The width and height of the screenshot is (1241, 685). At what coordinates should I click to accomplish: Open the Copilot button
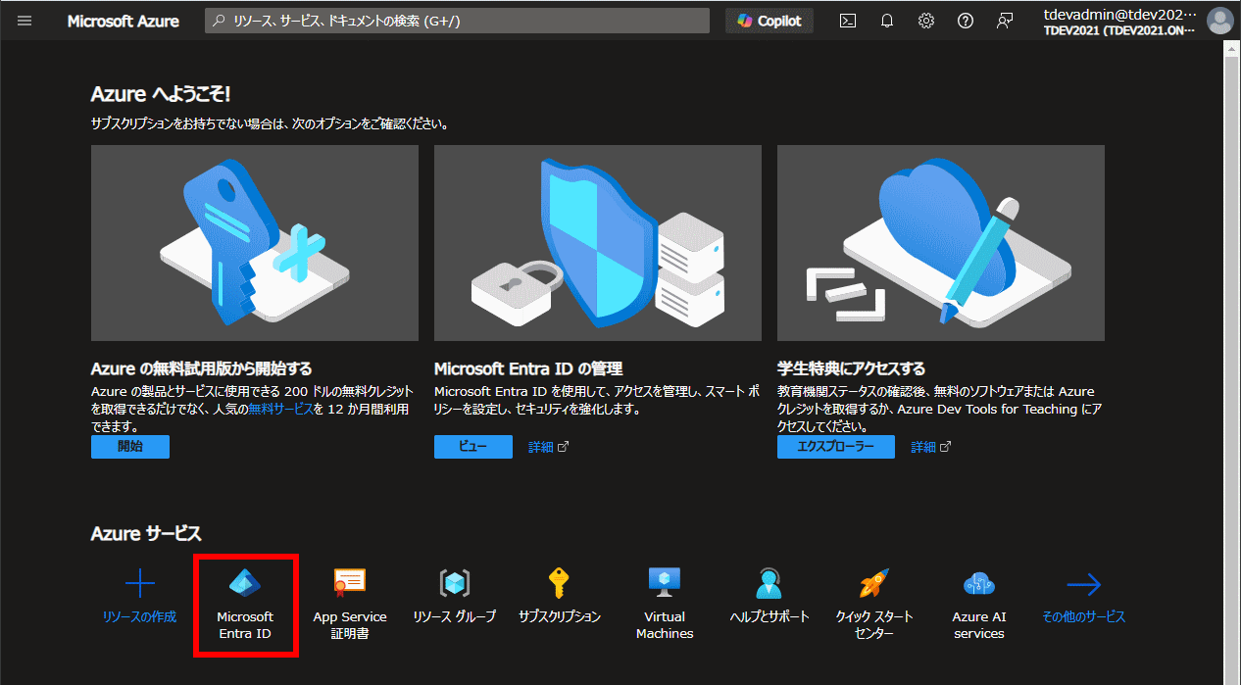coord(769,21)
